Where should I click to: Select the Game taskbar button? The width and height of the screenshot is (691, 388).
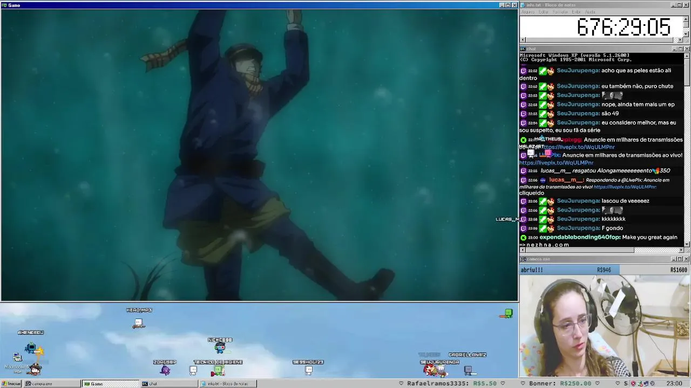[x=110, y=384]
